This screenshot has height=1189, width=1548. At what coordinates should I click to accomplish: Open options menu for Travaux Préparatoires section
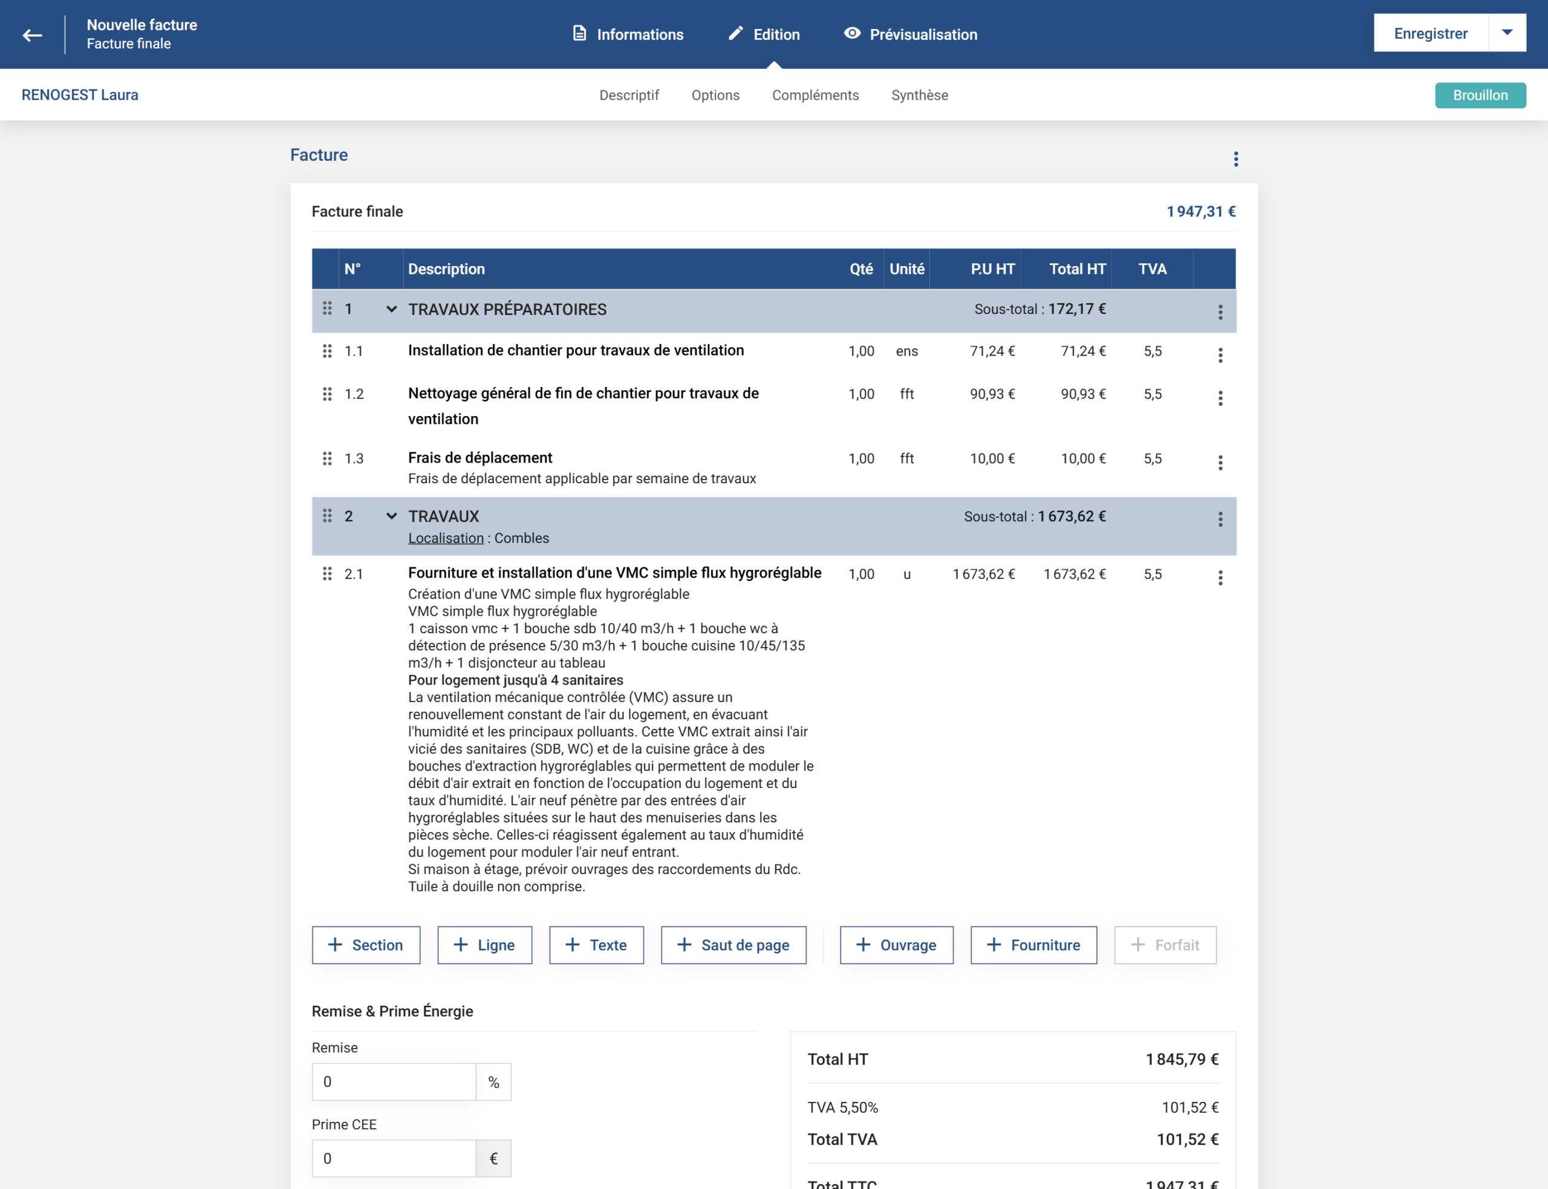pyautogui.click(x=1220, y=312)
